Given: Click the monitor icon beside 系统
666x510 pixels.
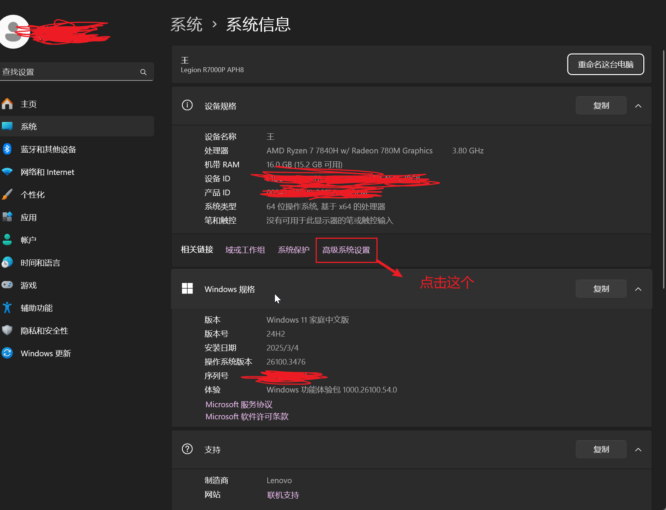Looking at the screenshot, I should 7,126.
